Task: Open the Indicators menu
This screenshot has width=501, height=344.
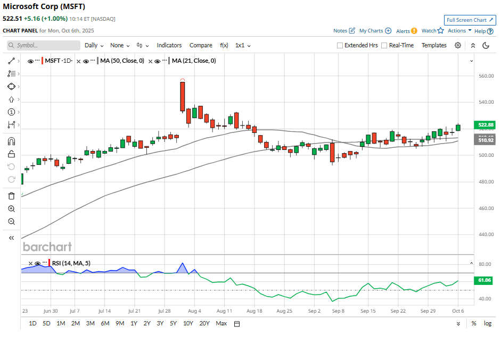Action: coord(169,46)
